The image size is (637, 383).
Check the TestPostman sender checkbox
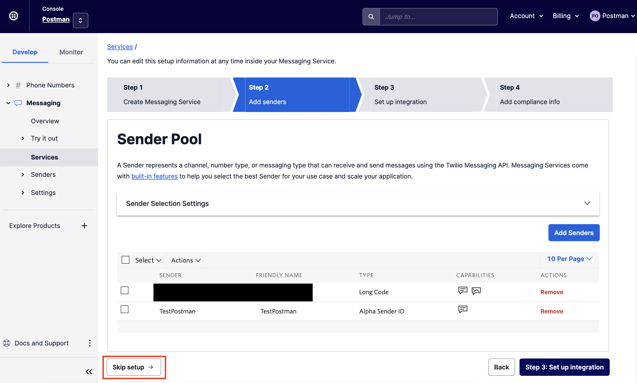[125, 309]
